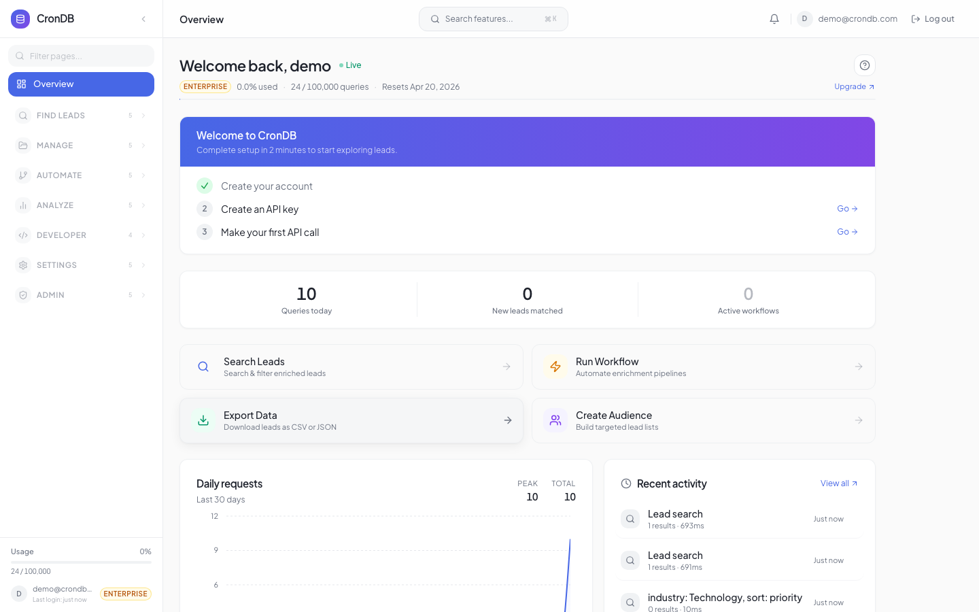
Task: Click step 3 circle for first API call
Action: coord(205,232)
